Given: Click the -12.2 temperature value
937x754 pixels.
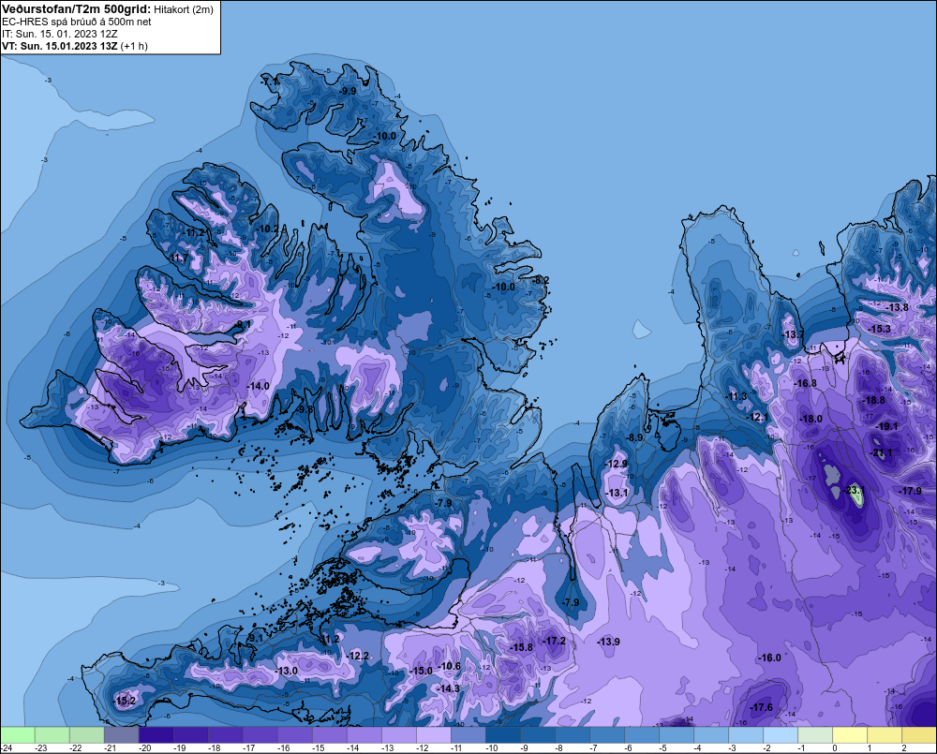Looking at the screenshot, I should (x=358, y=656).
